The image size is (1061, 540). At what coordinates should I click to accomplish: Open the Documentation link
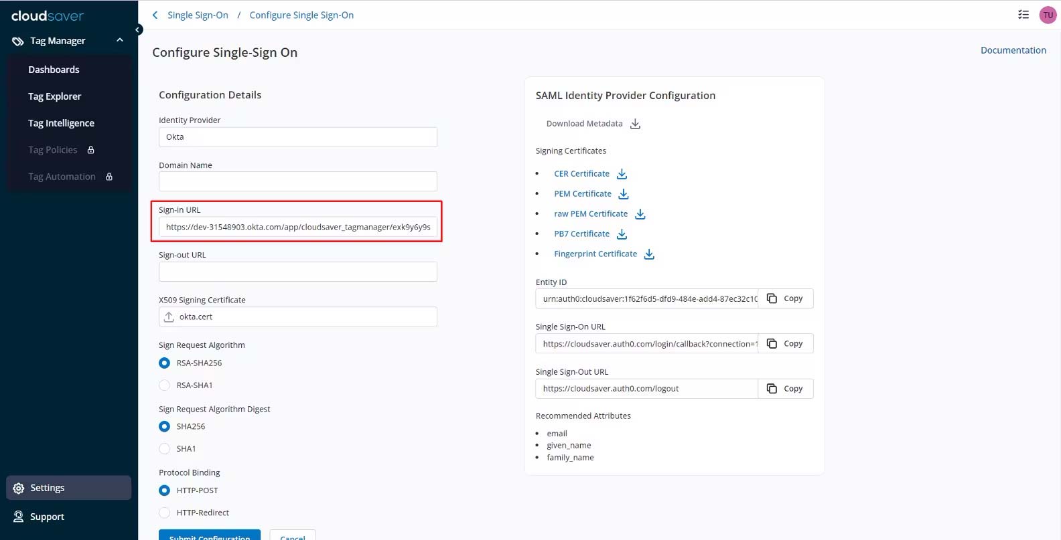tap(1013, 50)
